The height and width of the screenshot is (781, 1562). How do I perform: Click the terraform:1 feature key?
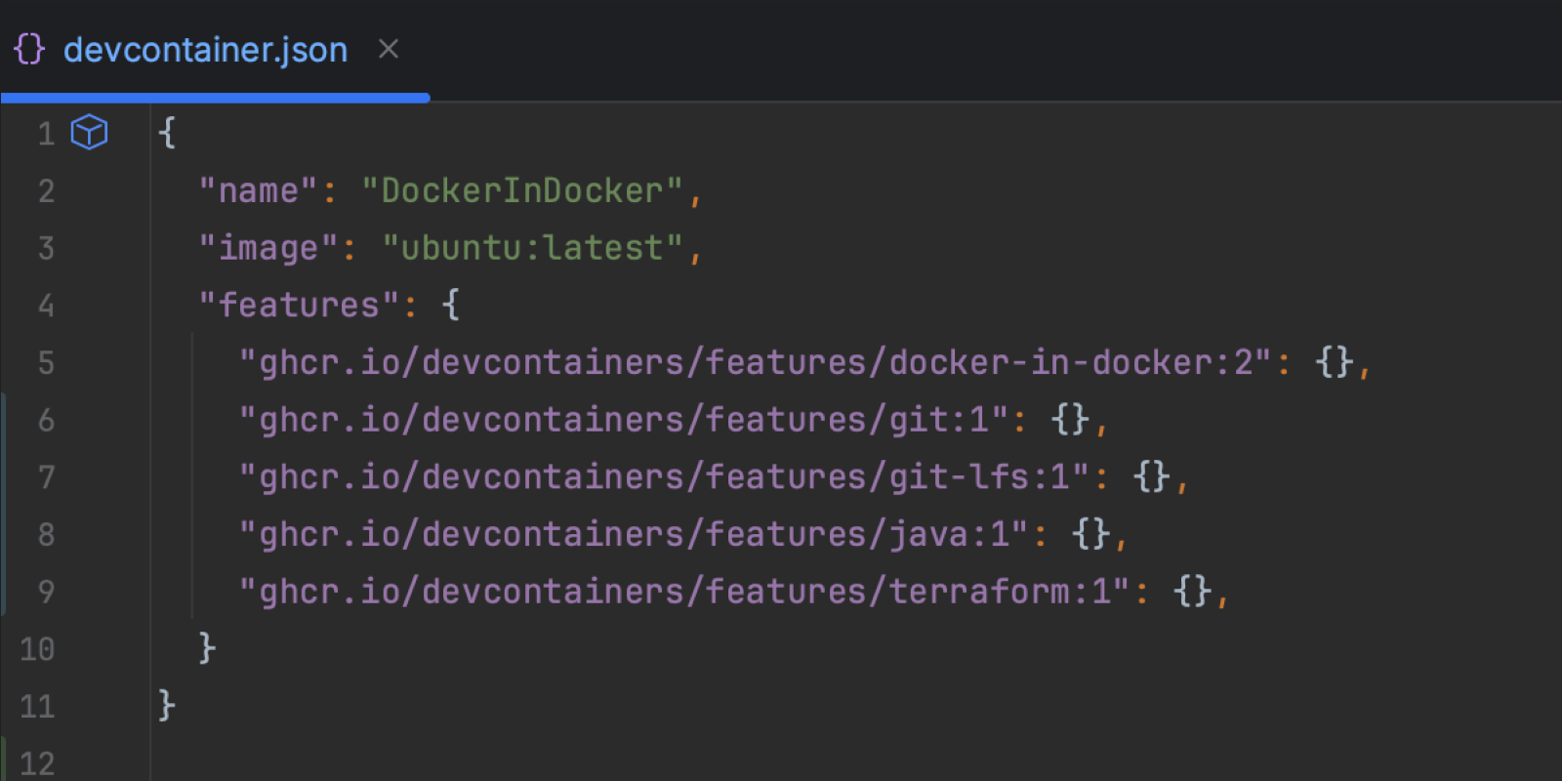click(685, 592)
